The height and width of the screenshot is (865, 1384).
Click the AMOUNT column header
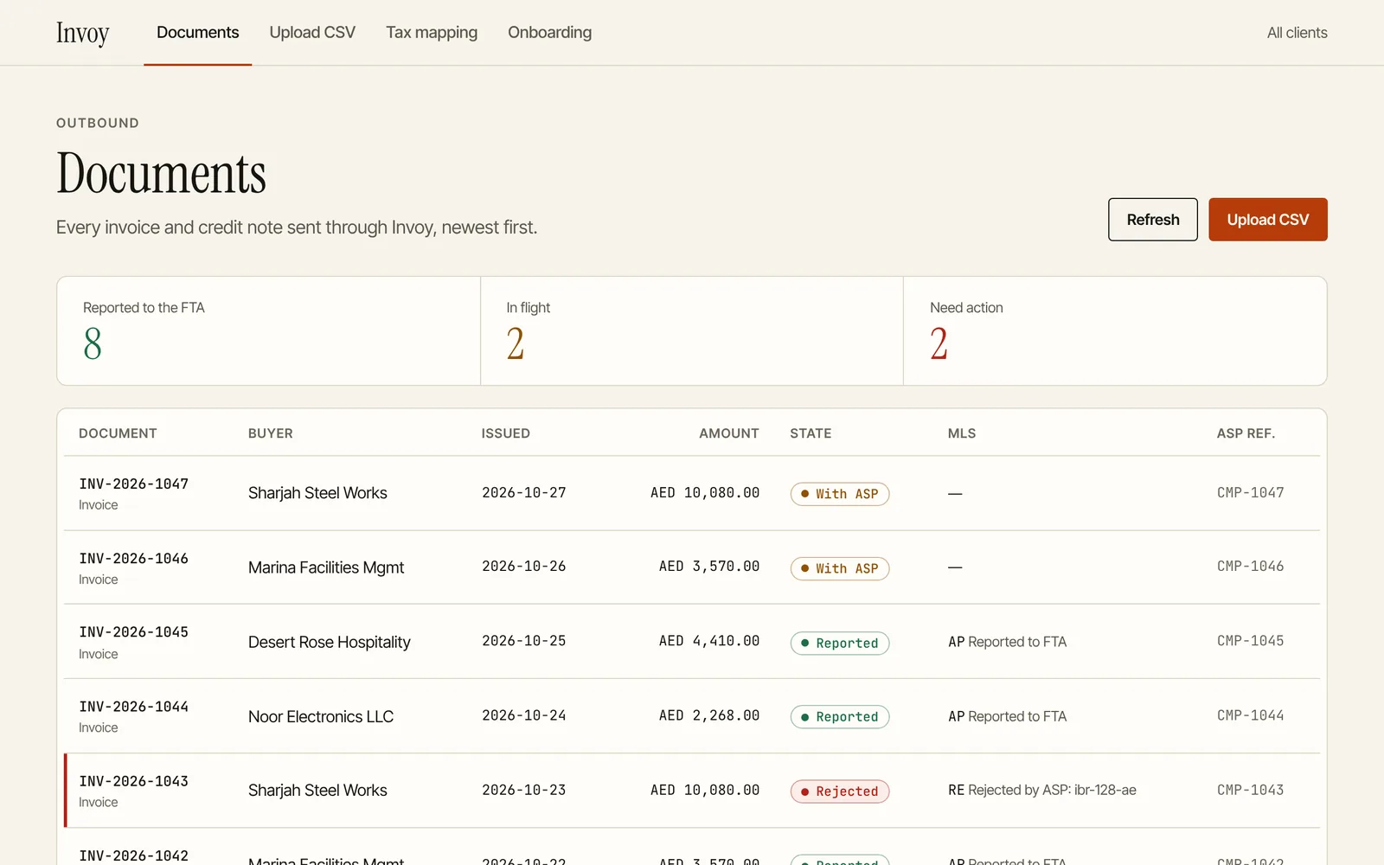(729, 433)
